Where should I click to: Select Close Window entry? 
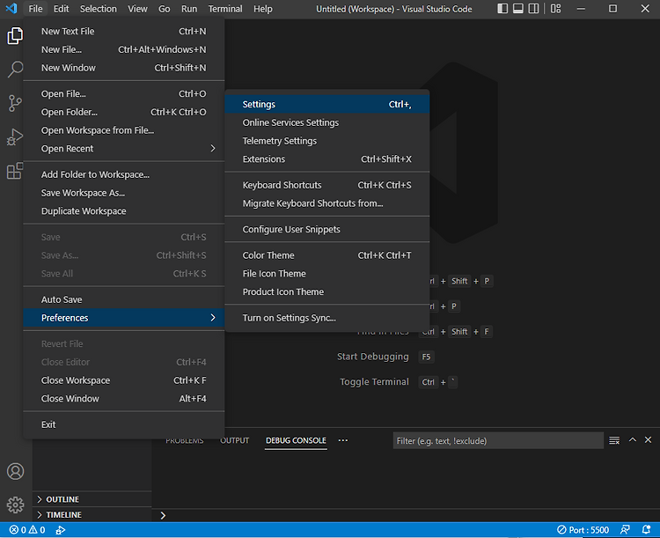coord(124,399)
